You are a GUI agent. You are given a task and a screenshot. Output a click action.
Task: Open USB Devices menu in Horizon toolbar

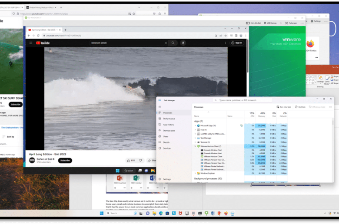(x=270, y=23)
